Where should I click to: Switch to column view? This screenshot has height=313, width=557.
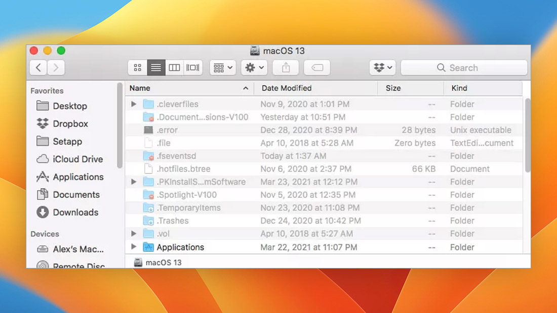[174, 67]
